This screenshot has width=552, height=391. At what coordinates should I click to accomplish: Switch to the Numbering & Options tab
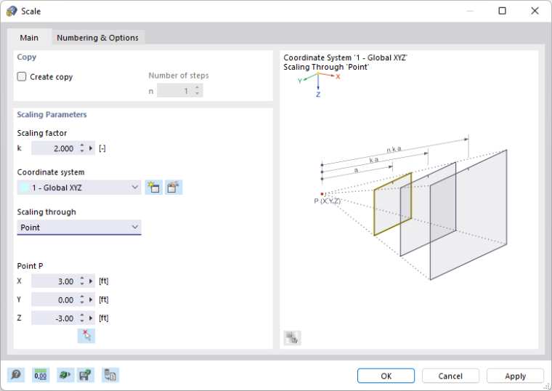(97, 37)
